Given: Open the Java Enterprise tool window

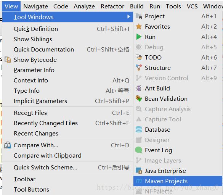Looking at the screenshot, I should tap(178, 171).
